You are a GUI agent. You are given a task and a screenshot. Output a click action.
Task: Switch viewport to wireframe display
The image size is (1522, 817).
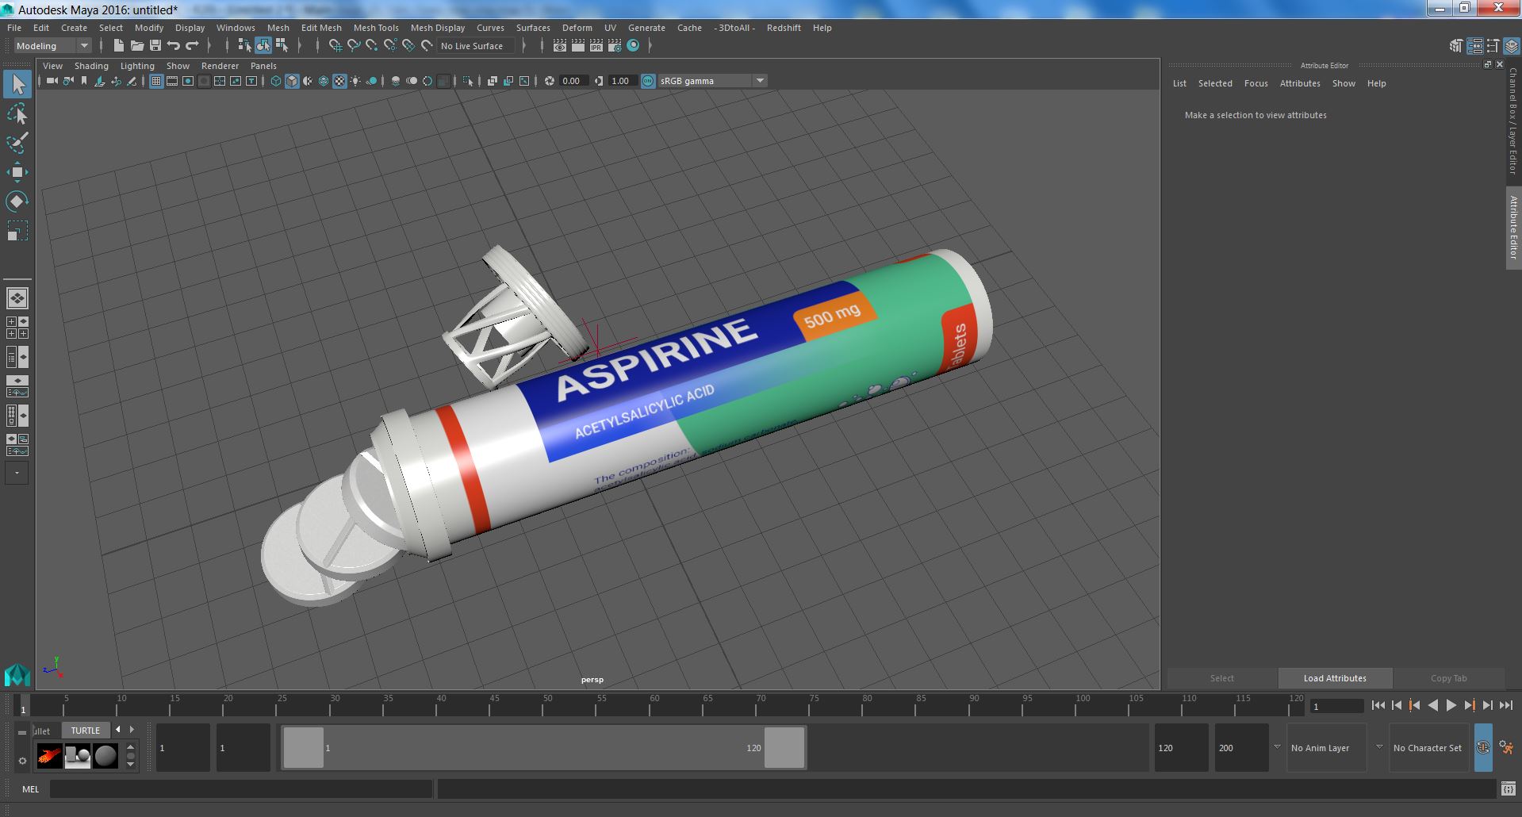coord(276,81)
